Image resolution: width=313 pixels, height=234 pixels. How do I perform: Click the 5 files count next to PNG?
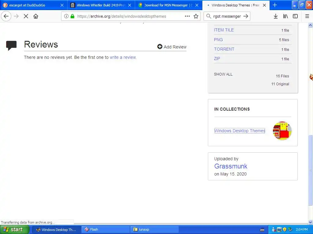(x=284, y=40)
